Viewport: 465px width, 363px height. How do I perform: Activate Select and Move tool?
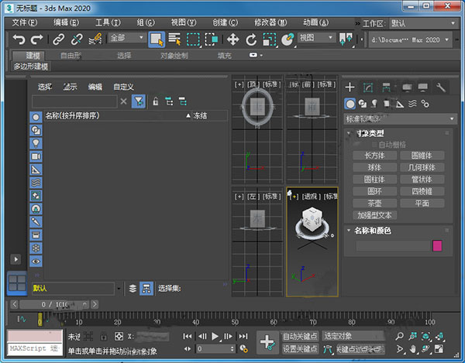click(x=233, y=39)
